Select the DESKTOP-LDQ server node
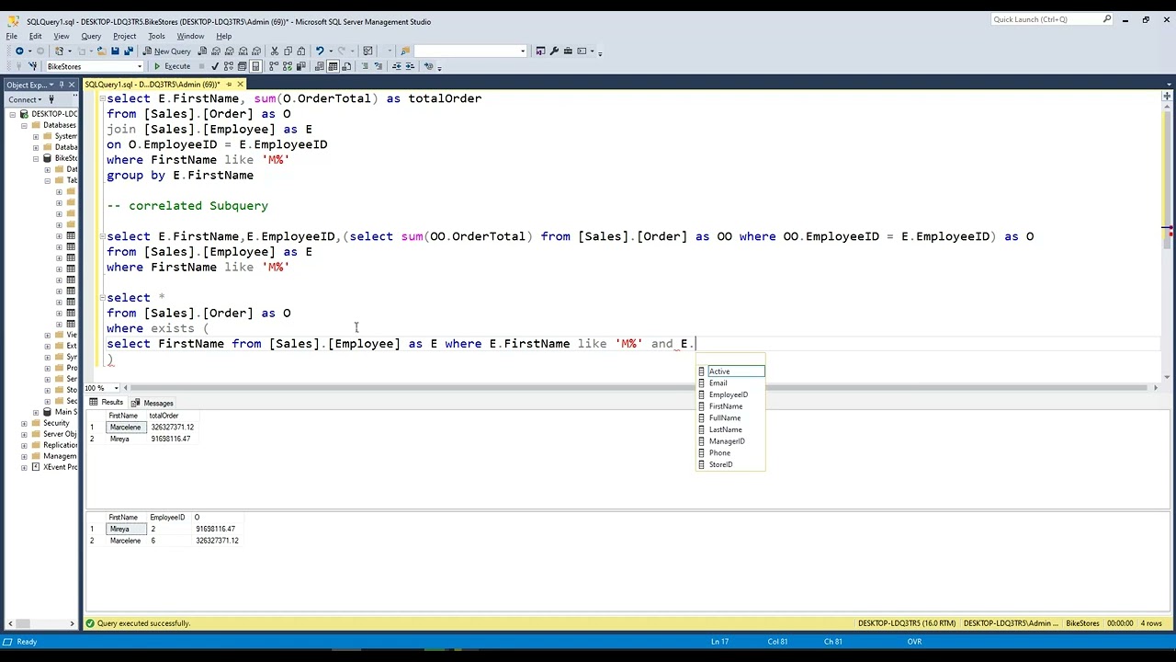The height and width of the screenshot is (662, 1176). coord(49,114)
